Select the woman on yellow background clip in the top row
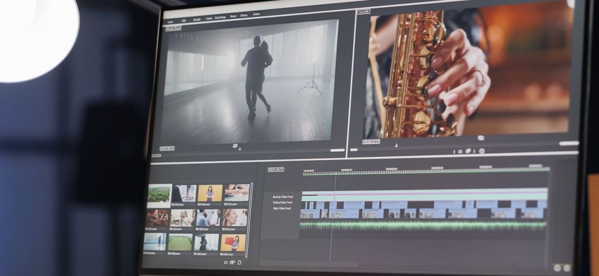599x276 pixels. (x=210, y=193)
